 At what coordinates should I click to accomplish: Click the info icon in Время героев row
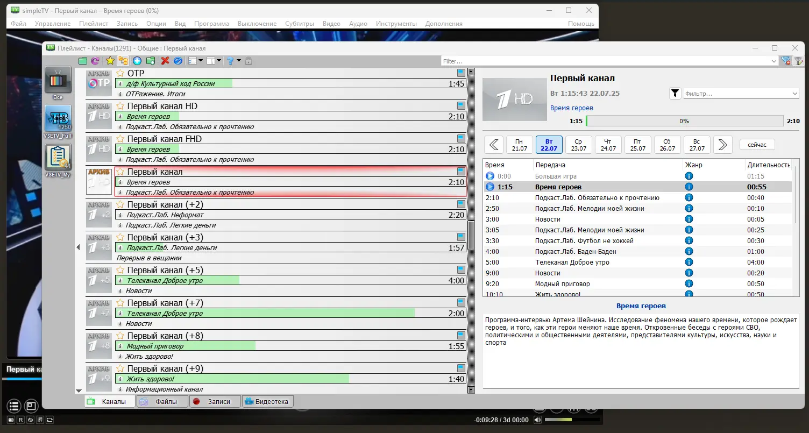(689, 187)
